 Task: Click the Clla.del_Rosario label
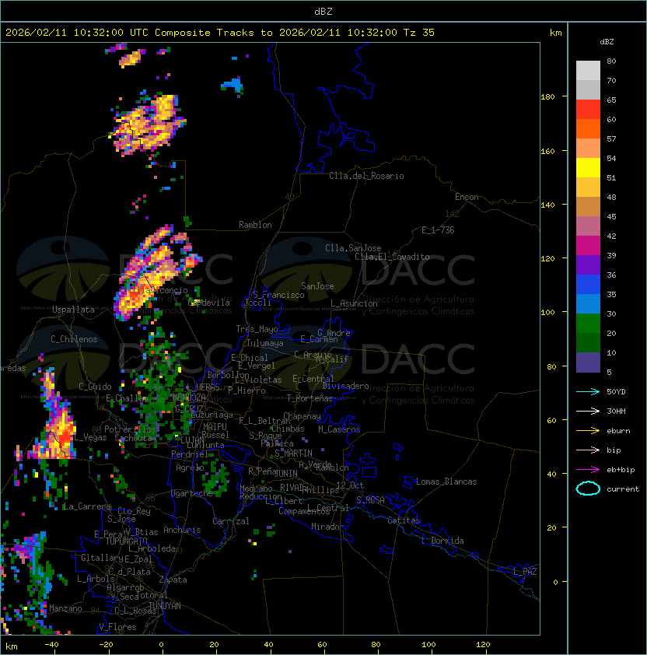(x=366, y=176)
